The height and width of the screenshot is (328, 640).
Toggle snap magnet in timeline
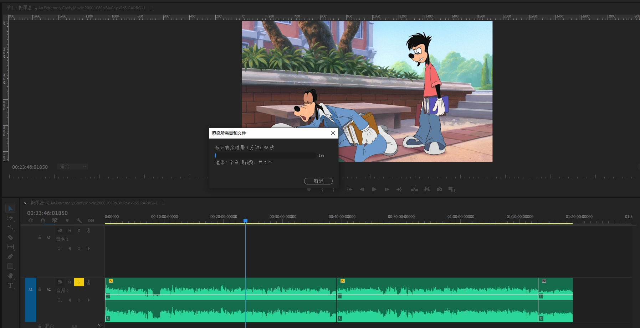43,220
